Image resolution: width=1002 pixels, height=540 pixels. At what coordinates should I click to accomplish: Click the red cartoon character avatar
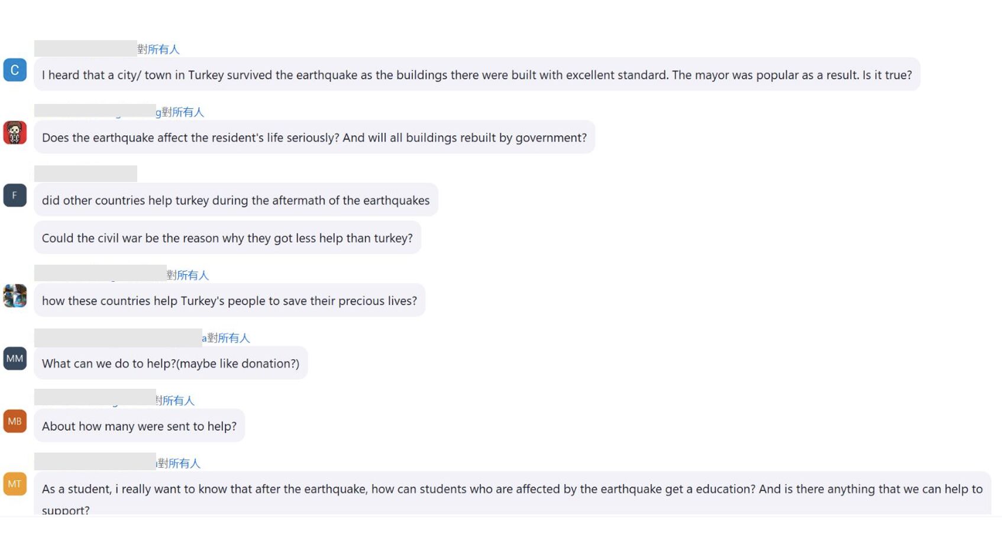click(x=15, y=133)
